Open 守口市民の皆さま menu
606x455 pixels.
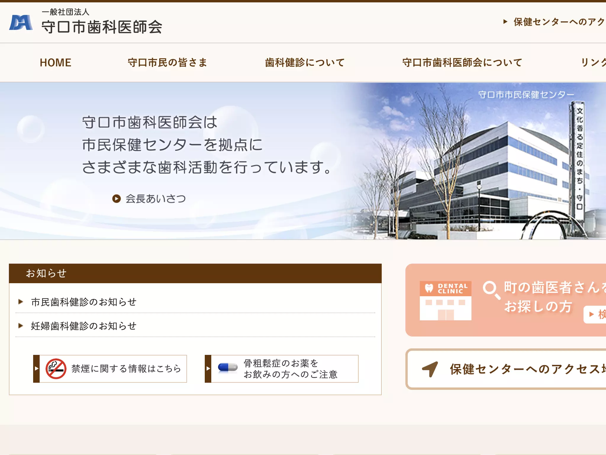tap(167, 63)
